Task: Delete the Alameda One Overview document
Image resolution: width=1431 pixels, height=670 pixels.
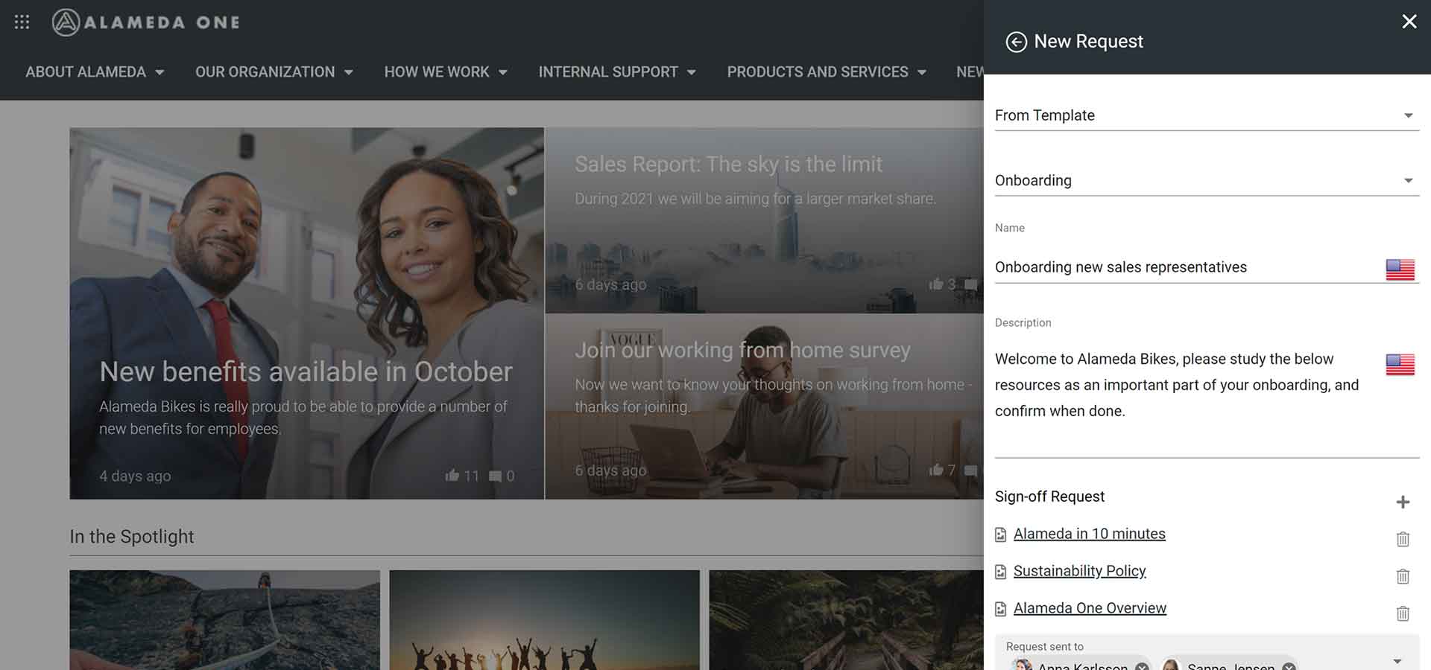Action: [1403, 613]
